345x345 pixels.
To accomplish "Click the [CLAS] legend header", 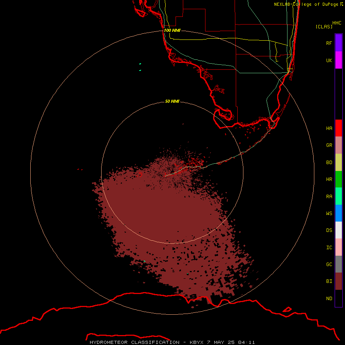I will (324, 26).
